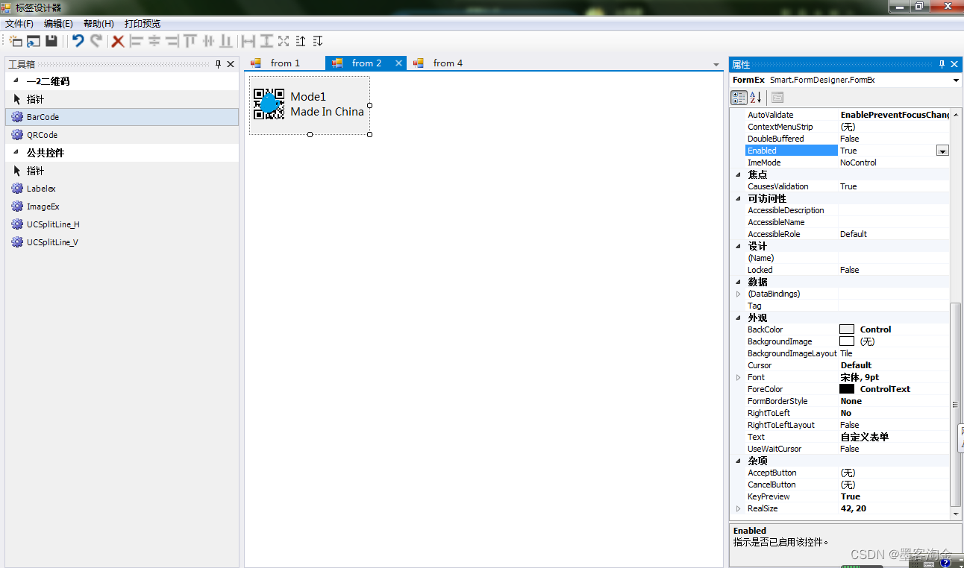Expand the RealSize property

tap(739, 508)
